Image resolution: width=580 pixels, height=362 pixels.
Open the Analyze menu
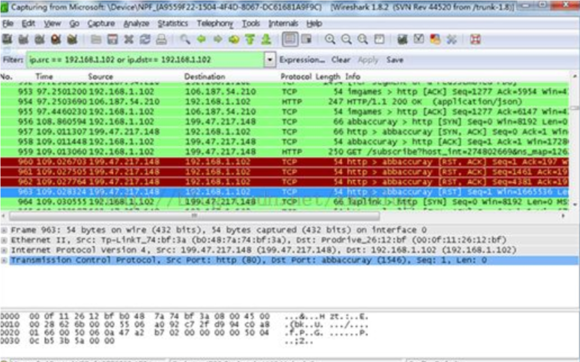pos(136,24)
